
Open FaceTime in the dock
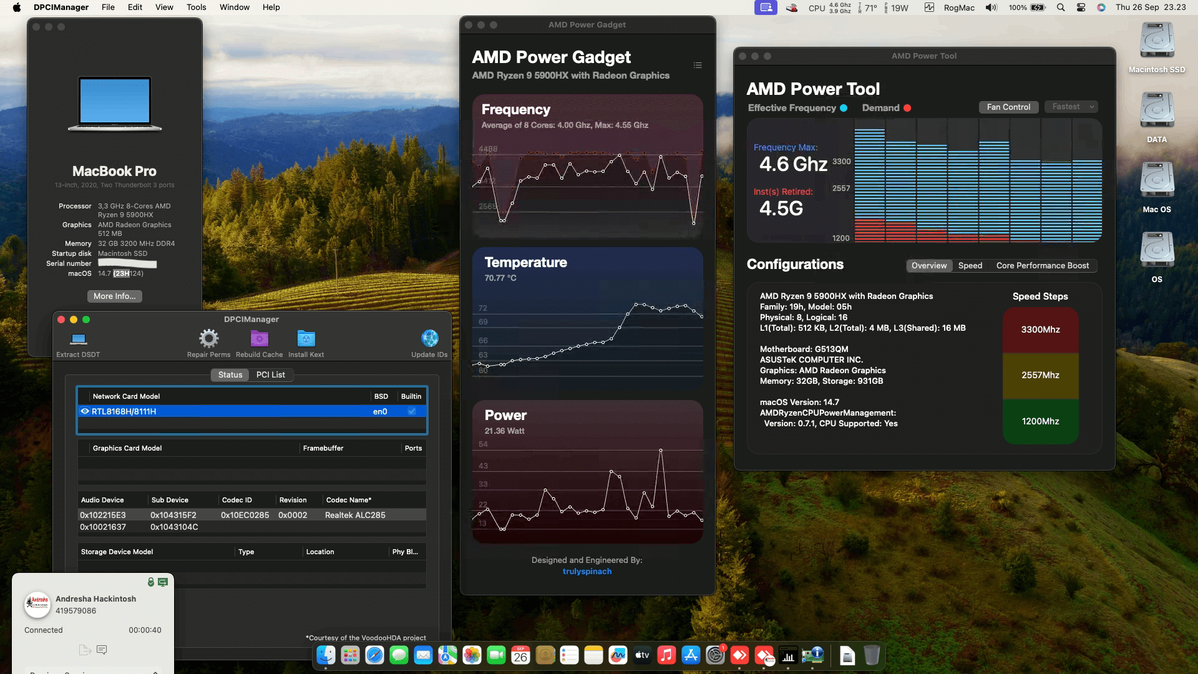pyautogui.click(x=496, y=655)
